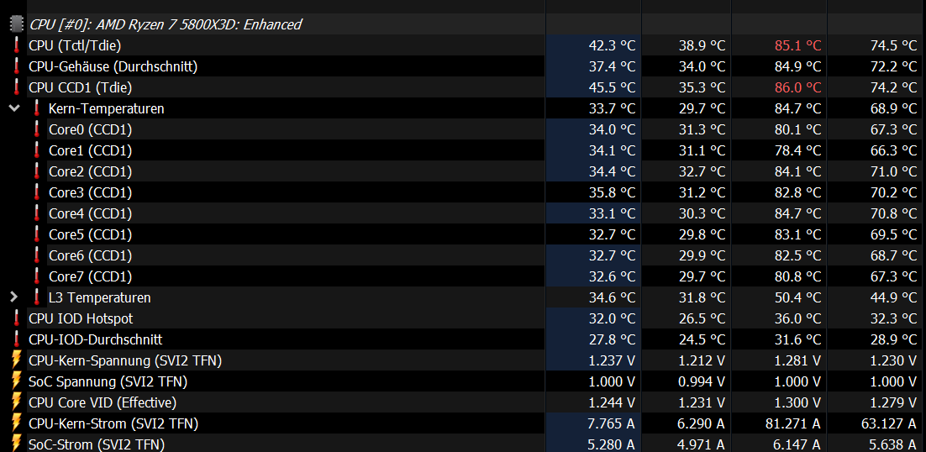Select the CPU IOD Hotspot label
This screenshot has width=926, height=452.
pos(81,318)
